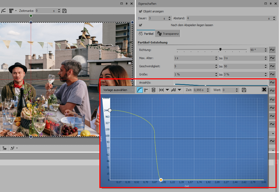Toggle the Objekt anzeigen checkbox
This screenshot has height=192, width=280.
(x=140, y=12)
